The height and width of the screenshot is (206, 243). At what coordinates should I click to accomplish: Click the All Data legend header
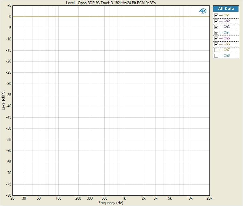point(226,9)
